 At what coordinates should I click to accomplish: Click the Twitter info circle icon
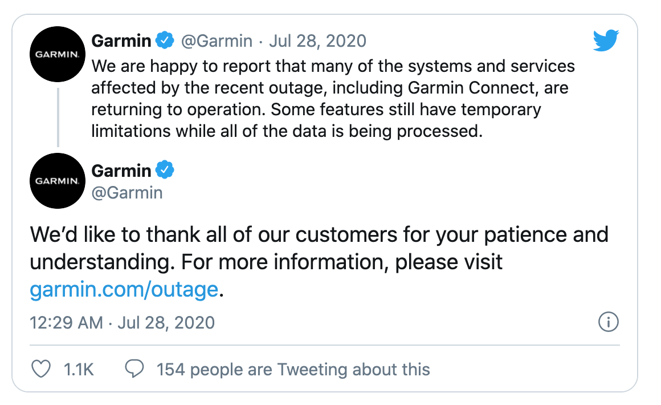pos(609,322)
